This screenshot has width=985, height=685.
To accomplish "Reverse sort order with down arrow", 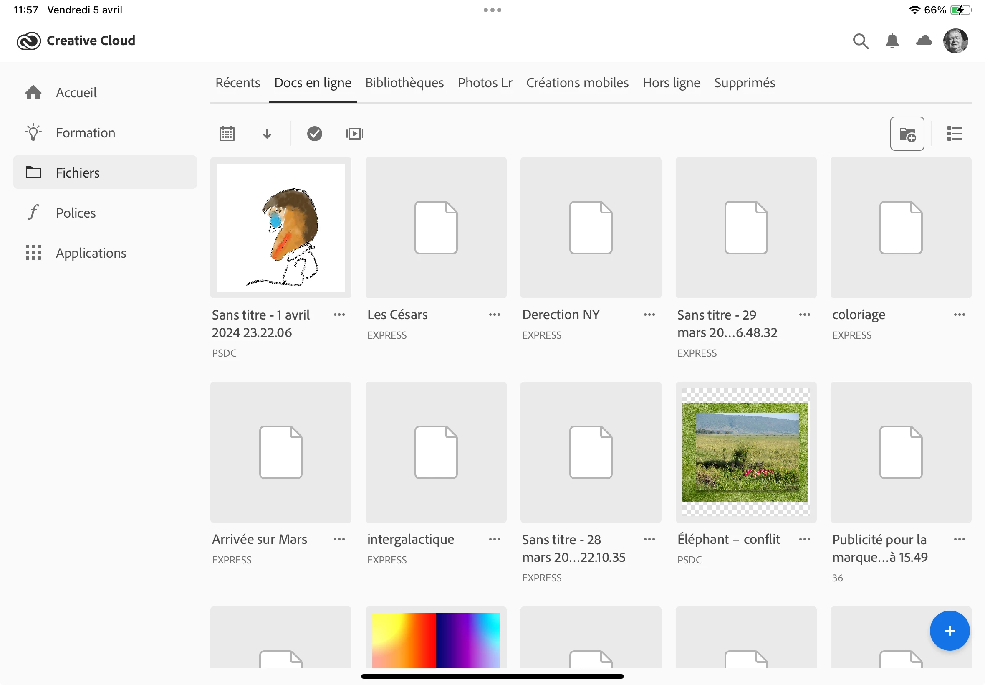I will [267, 134].
